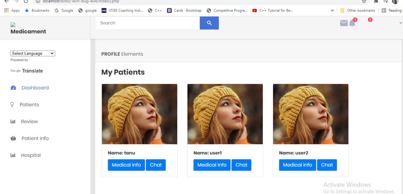Click the red notification badge near the user menu
This screenshot has height=194, width=403.
[x=370, y=20]
